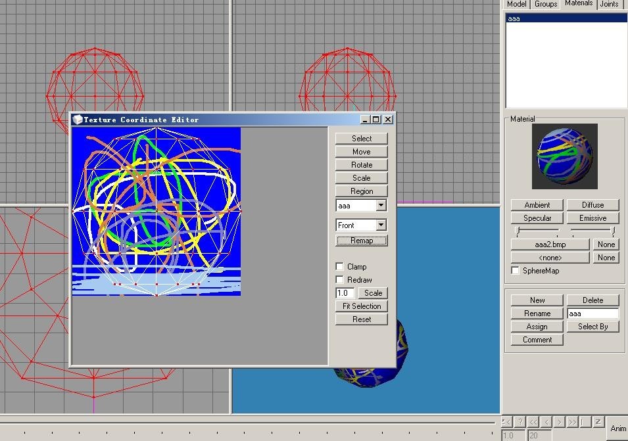
Task: Open the Specular color setting
Action: [537, 218]
